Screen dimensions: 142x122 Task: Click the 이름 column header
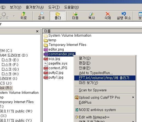pos(92,31)
